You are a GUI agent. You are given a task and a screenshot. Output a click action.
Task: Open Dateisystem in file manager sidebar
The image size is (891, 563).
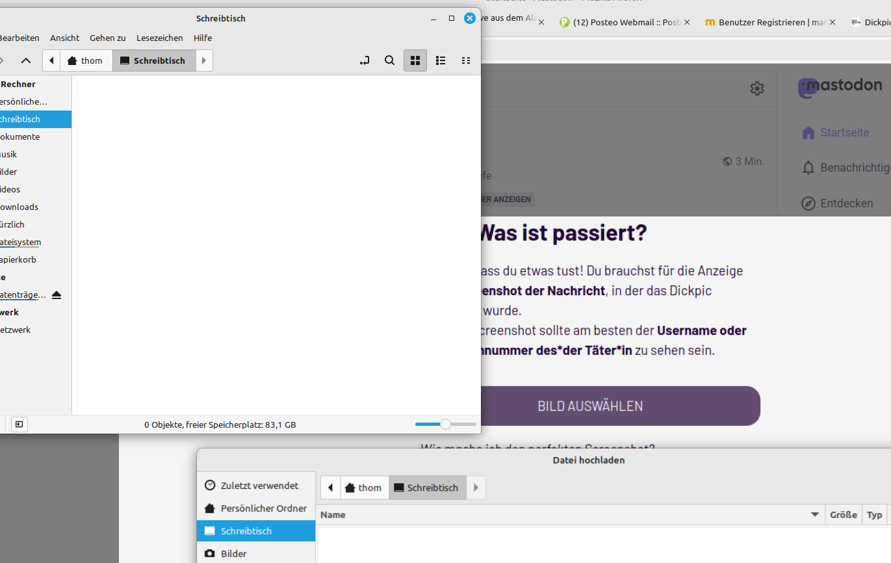tap(36, 242)
